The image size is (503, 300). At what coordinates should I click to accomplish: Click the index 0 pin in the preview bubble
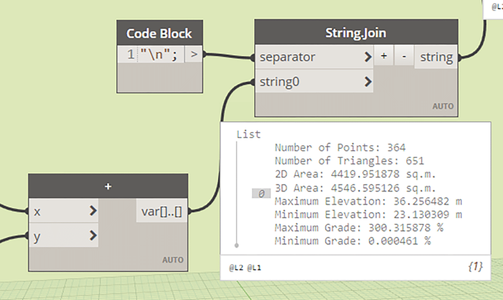pyautogui.click(x=261, y=193)
